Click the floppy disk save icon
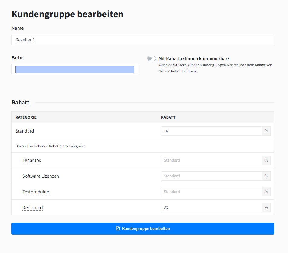 click(118, 228)
